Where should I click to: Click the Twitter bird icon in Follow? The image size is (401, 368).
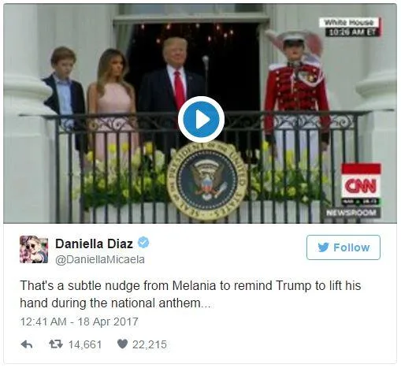click(x=323, y=247)
